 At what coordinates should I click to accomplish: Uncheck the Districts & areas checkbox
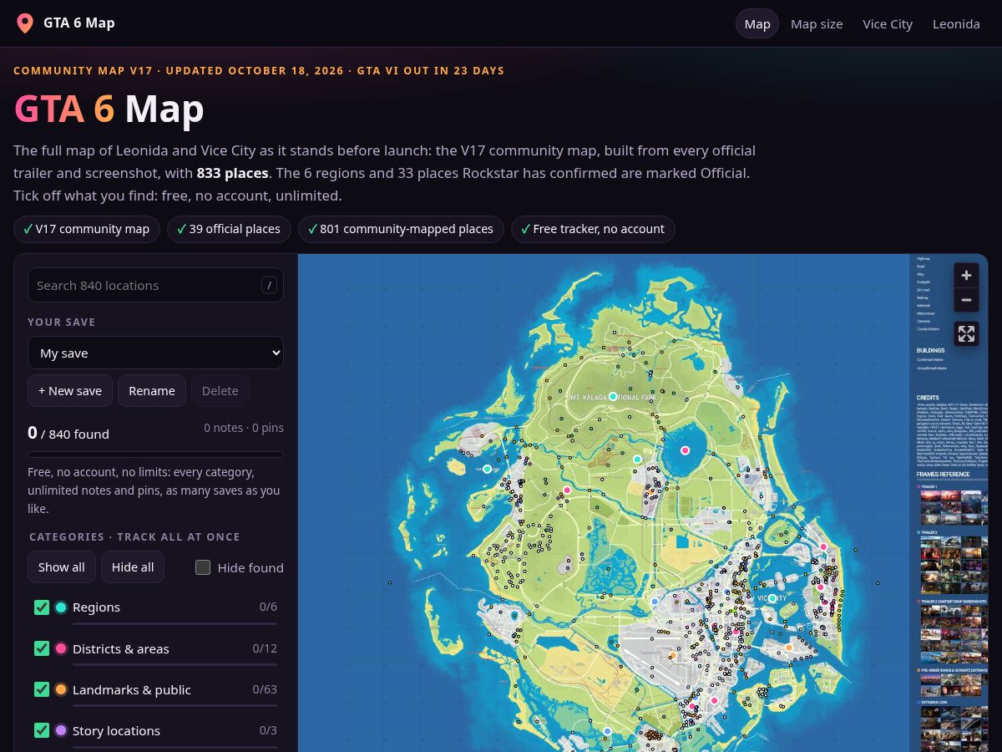click(42, 648)
